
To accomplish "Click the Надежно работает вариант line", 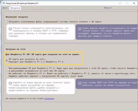I will [x=46, y=76].
